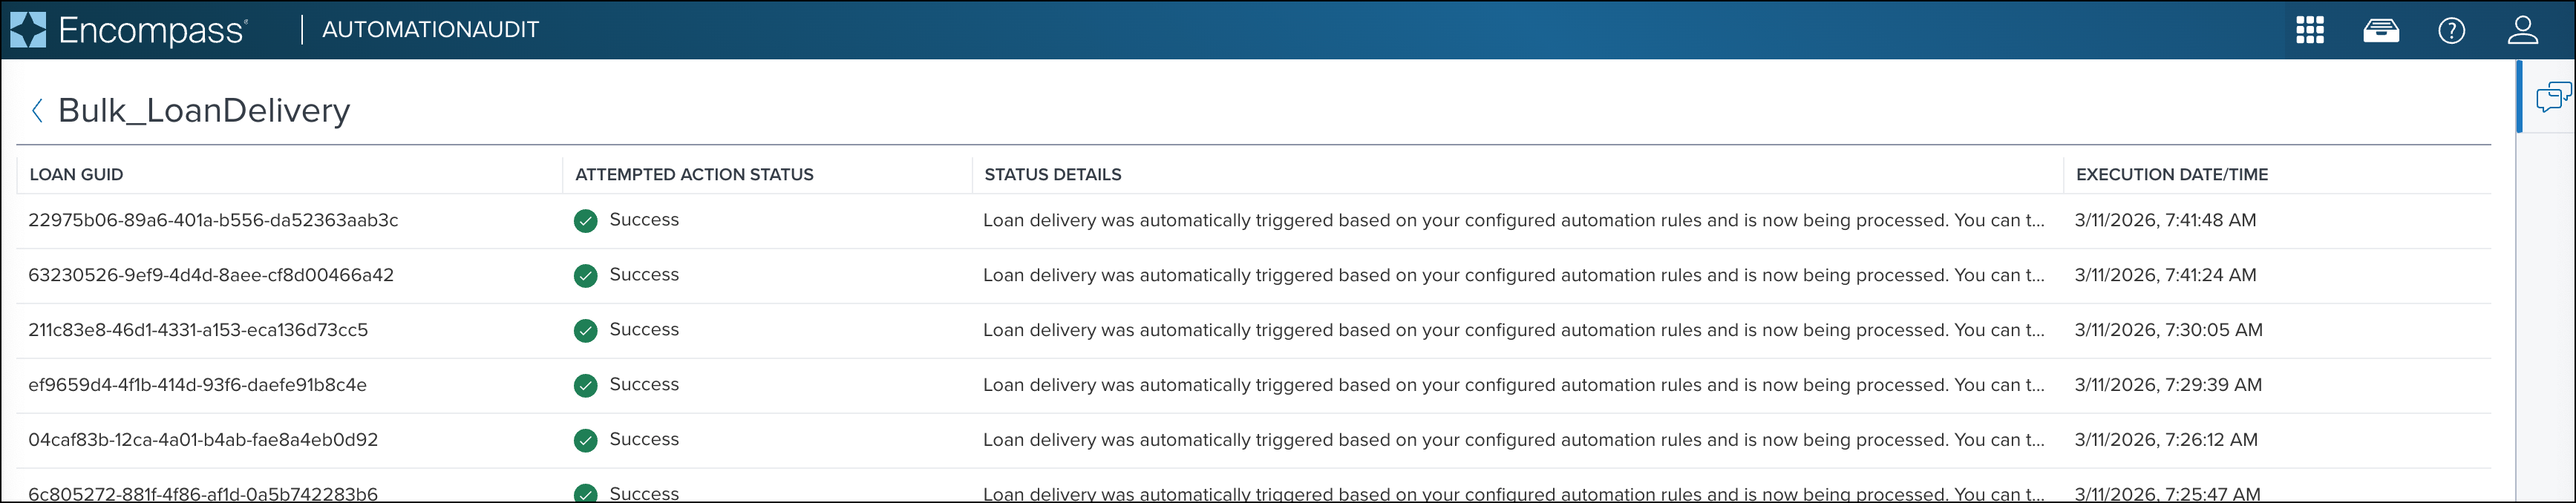Click the 7:41:48 AM execution timestamp
This screenshot has height=503, width=2576.
[2165, 220]
